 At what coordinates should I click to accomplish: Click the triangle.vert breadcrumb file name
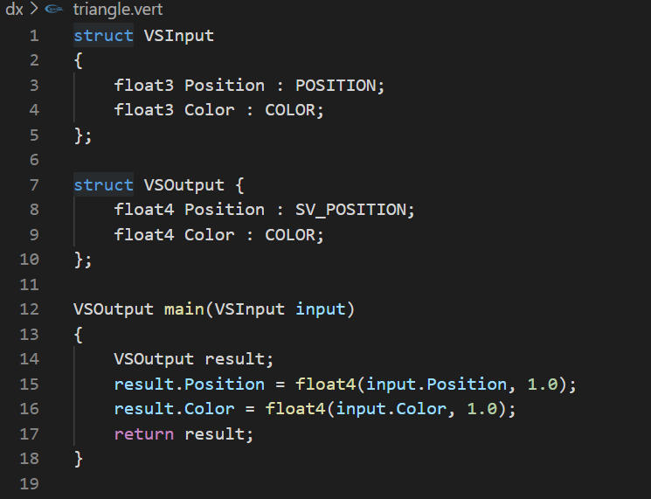(x=118, y=10)
